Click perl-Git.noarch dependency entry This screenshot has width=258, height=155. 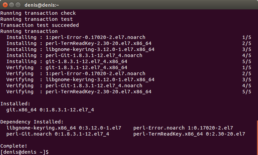(x=58, y=134)
